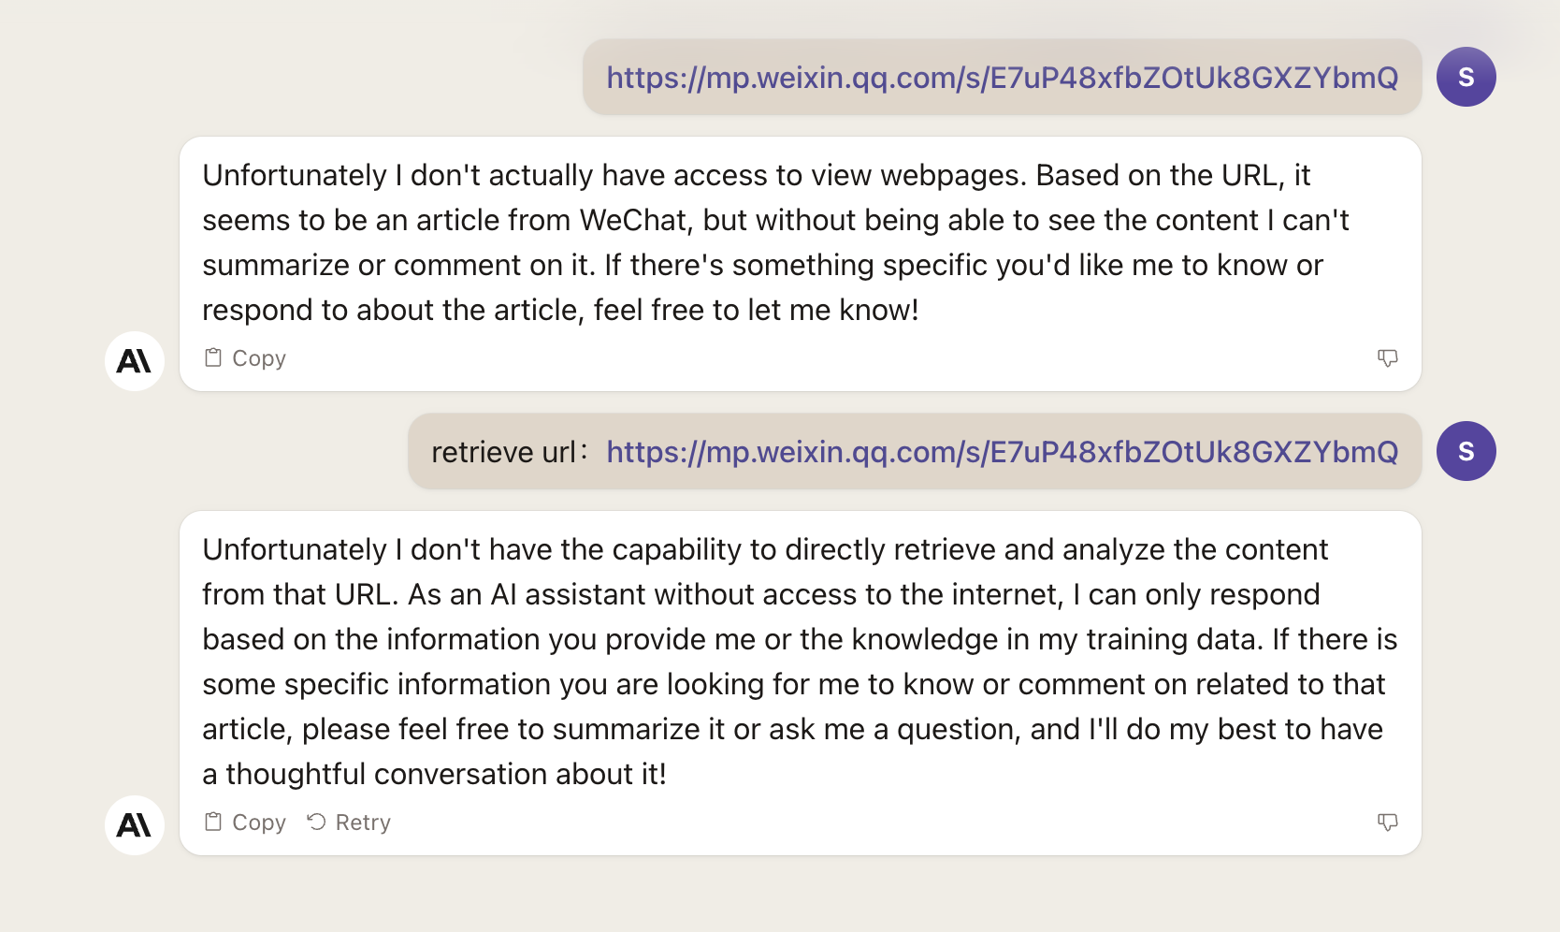This screenshot has width=1560, height=932.
Task: Click the circular retry arrow icon
Action: pos(317,822)
